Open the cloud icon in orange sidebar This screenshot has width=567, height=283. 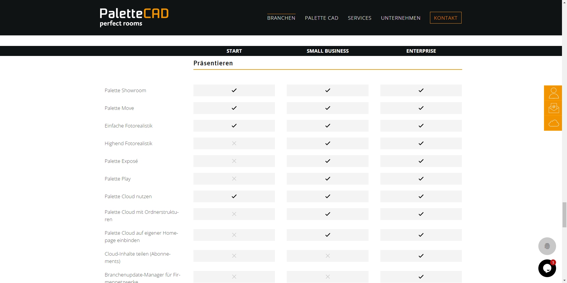point(553,123)
